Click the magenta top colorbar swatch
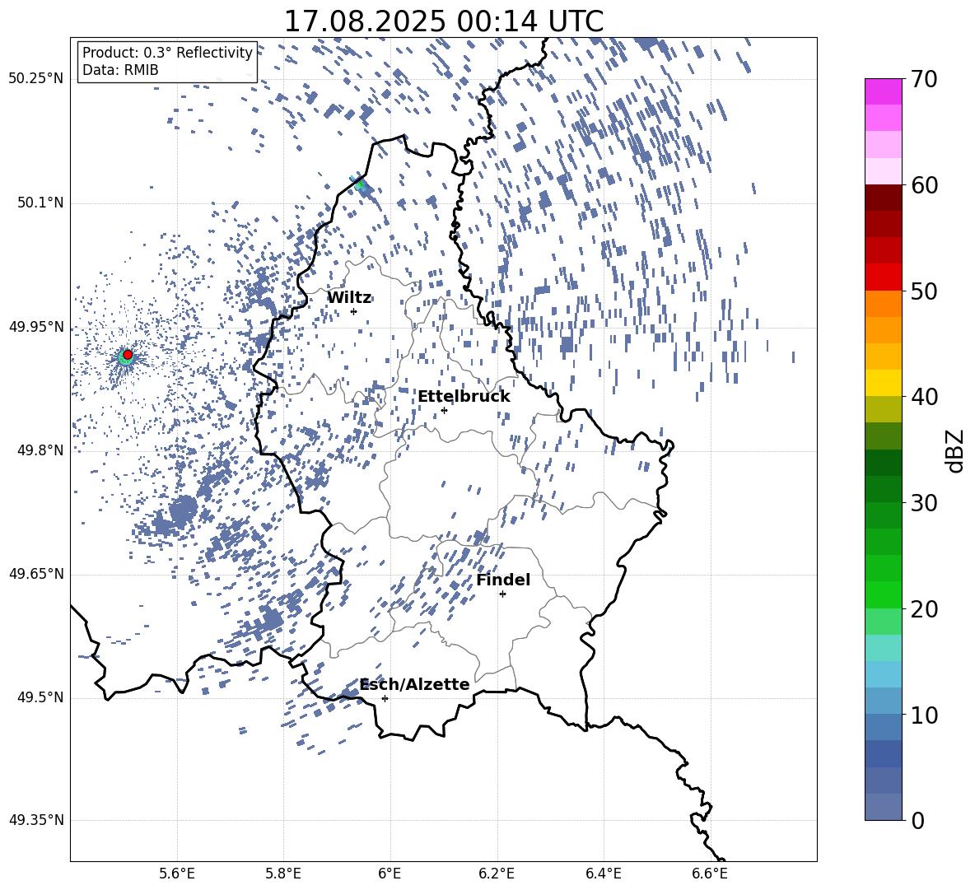 (883, 91)
